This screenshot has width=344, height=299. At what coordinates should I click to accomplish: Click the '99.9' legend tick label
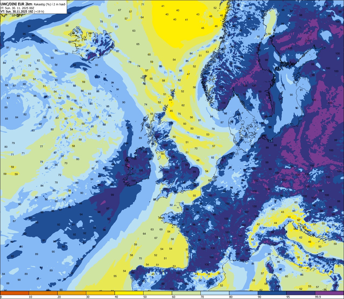(318, 297)
